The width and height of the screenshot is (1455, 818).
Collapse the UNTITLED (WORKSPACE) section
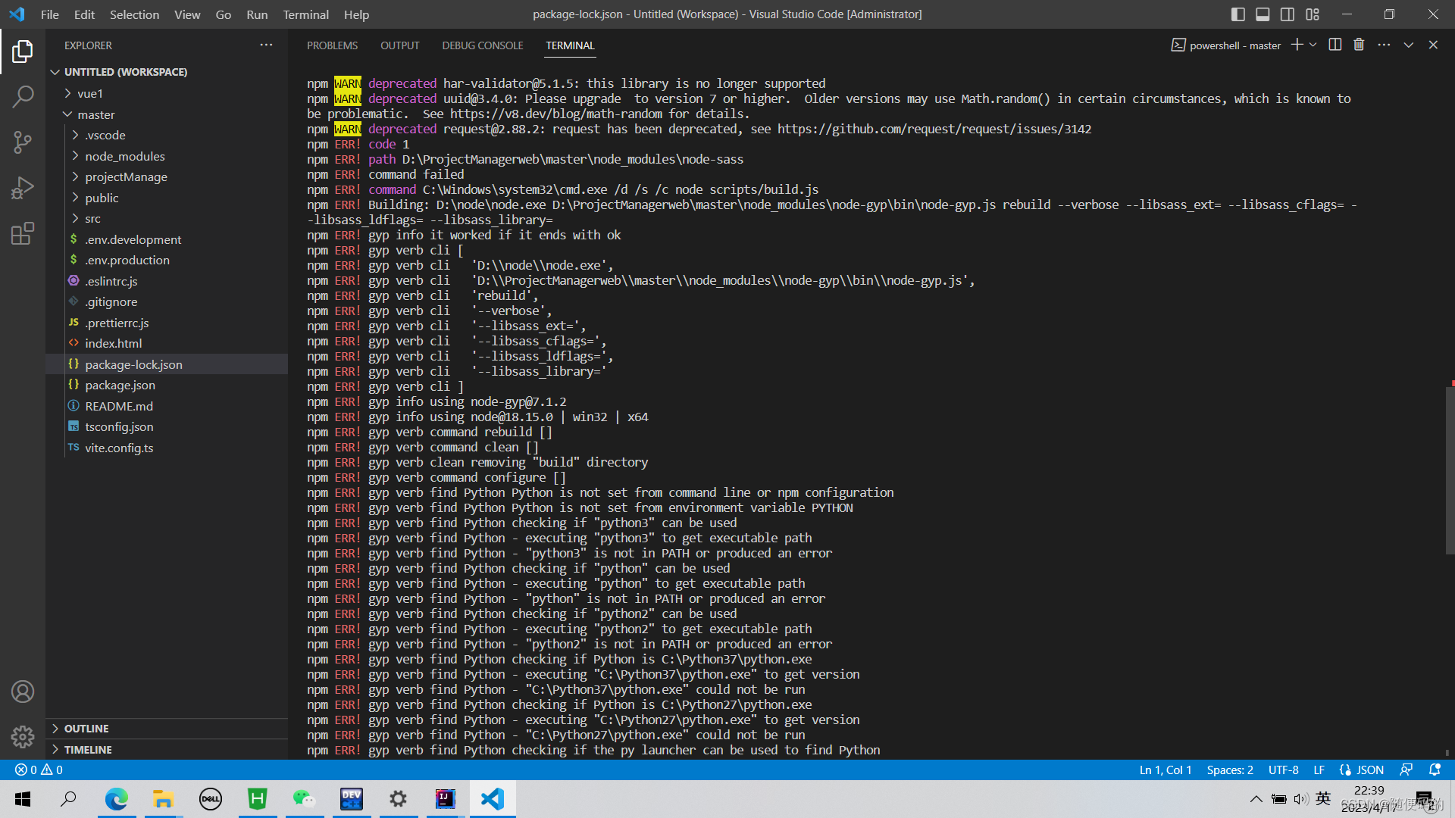click(125, 72)
